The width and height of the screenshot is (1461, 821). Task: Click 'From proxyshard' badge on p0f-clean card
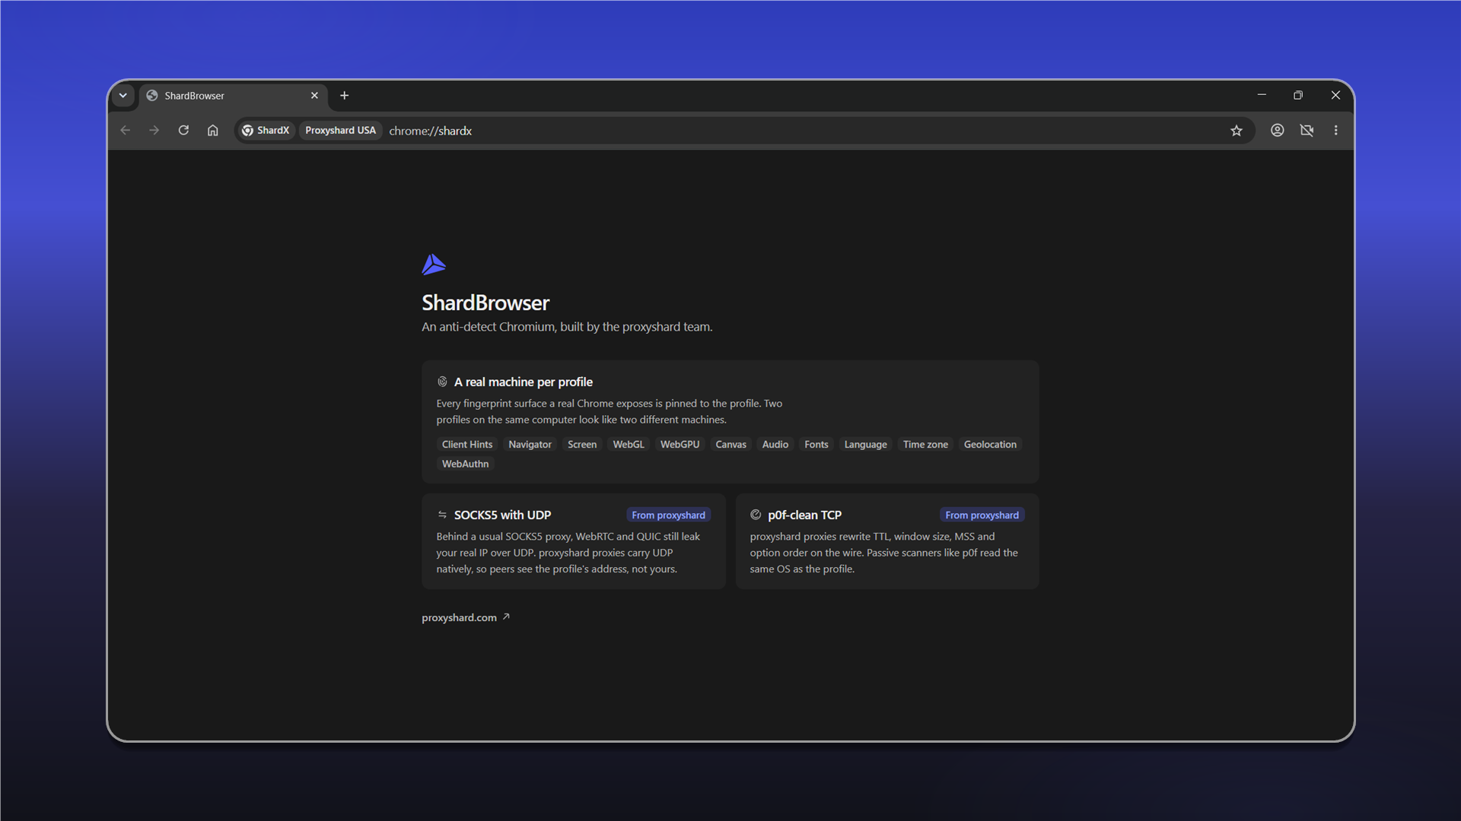(982, 515)
